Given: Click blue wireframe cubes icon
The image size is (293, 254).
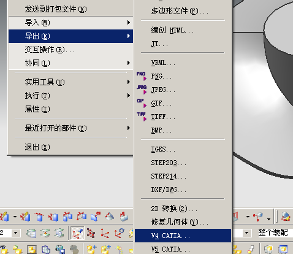Looking at the screenshot, I should [46, 249].
